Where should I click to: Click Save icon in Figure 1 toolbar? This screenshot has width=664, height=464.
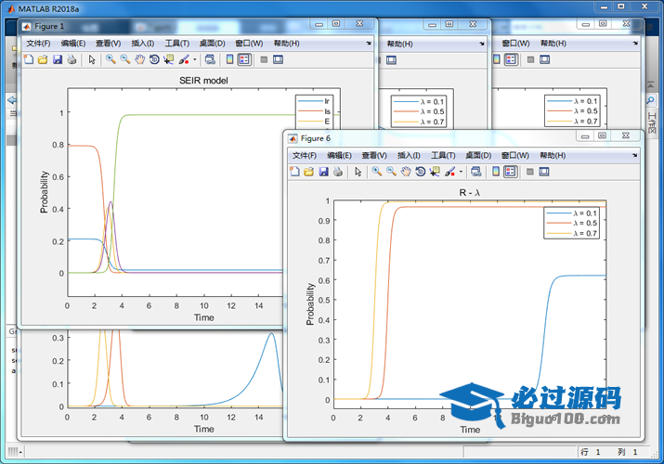(58, 59)
